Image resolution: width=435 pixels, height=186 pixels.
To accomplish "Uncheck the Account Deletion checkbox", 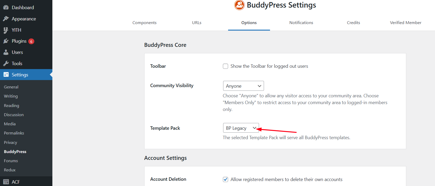I will [225, 179].
